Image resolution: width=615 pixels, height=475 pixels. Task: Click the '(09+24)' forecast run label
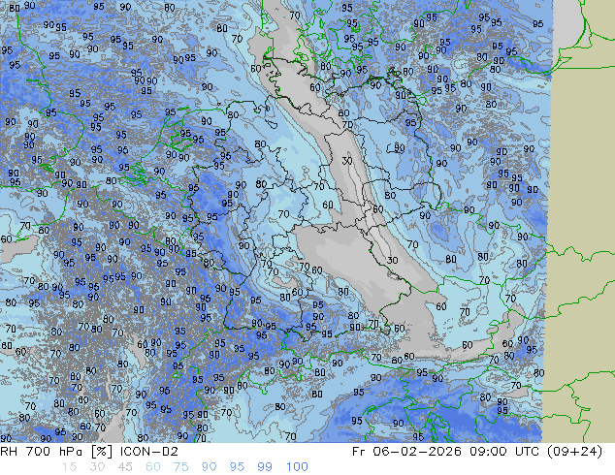pos(574,452)
